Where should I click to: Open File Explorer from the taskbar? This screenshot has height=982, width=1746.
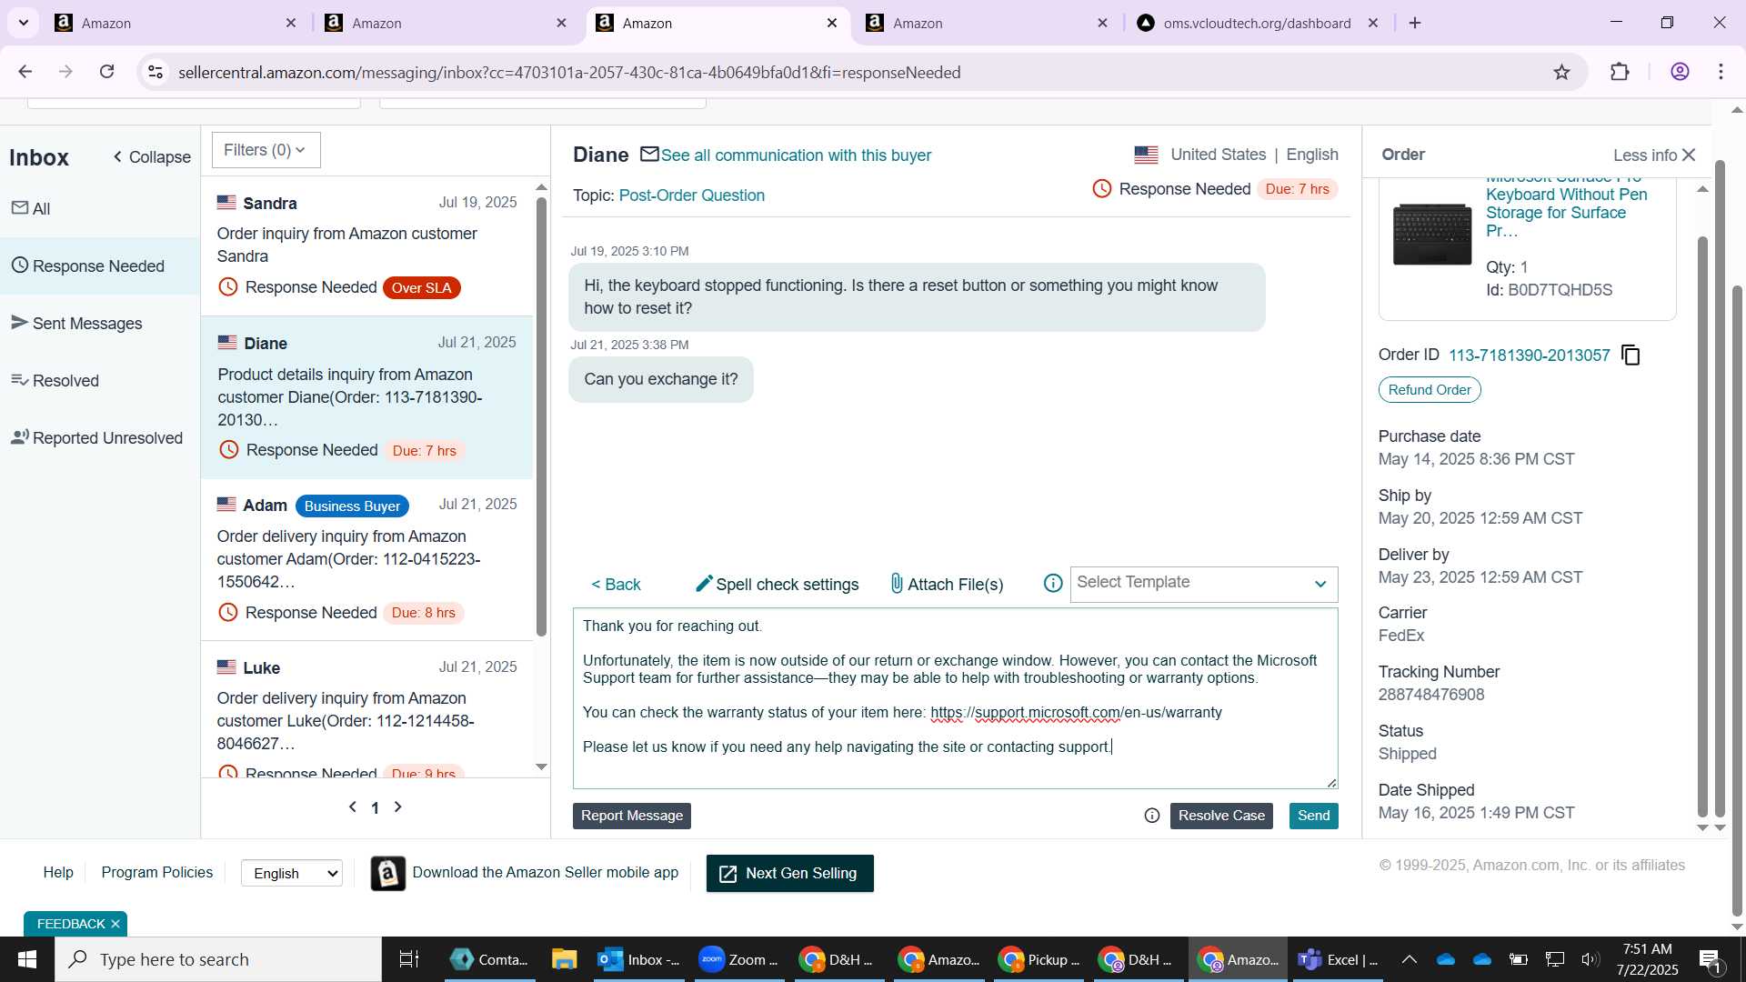click(x=564, y=959)
